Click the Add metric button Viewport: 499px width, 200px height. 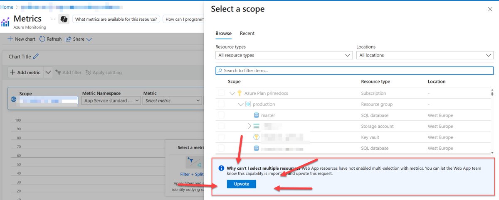[25, 72]
